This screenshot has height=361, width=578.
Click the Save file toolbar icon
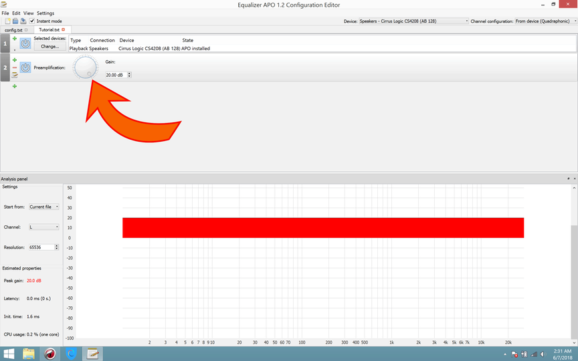23,21
